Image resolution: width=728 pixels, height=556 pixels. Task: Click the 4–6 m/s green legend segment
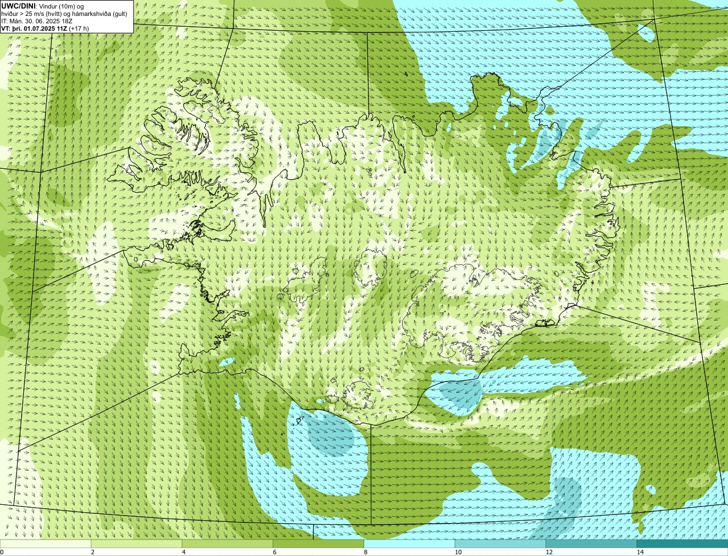227,543
